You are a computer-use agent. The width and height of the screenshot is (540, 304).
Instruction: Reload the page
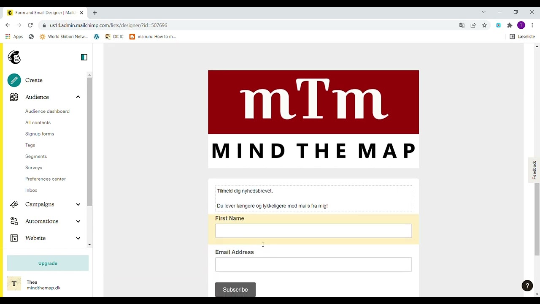pyautogui.click(x=30, y=25)
